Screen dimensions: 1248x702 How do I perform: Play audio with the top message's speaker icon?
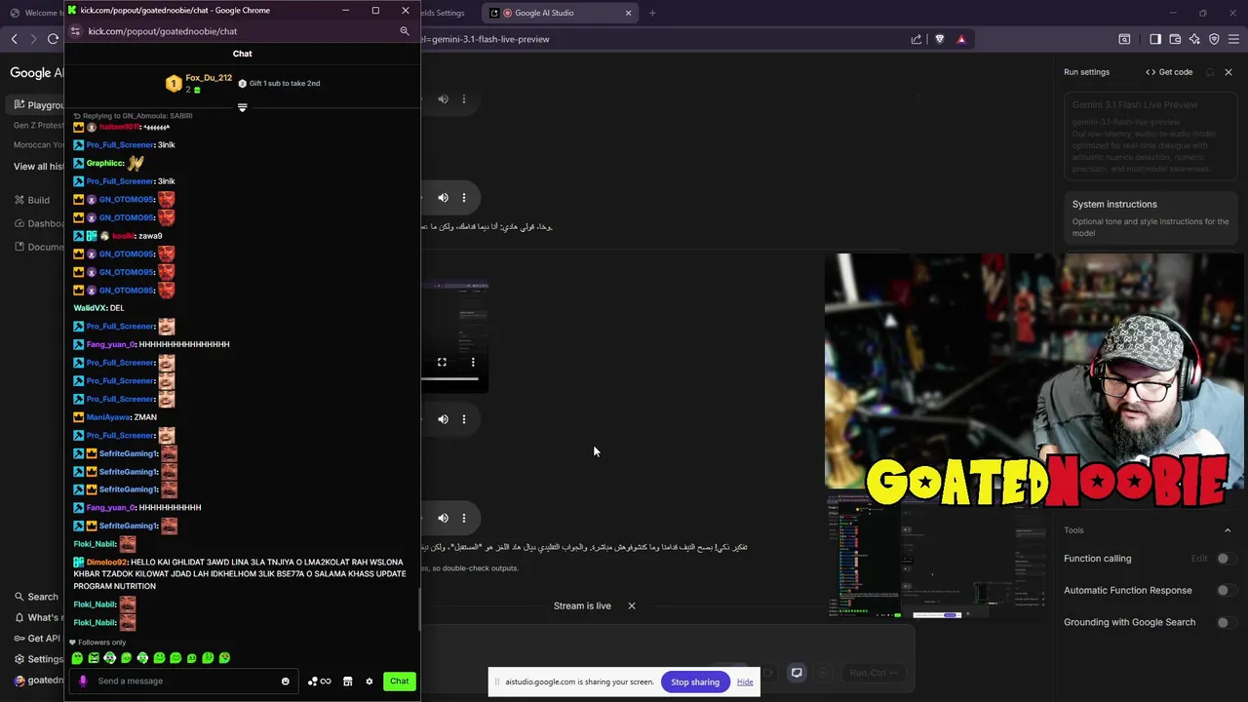tap(444, 99)
